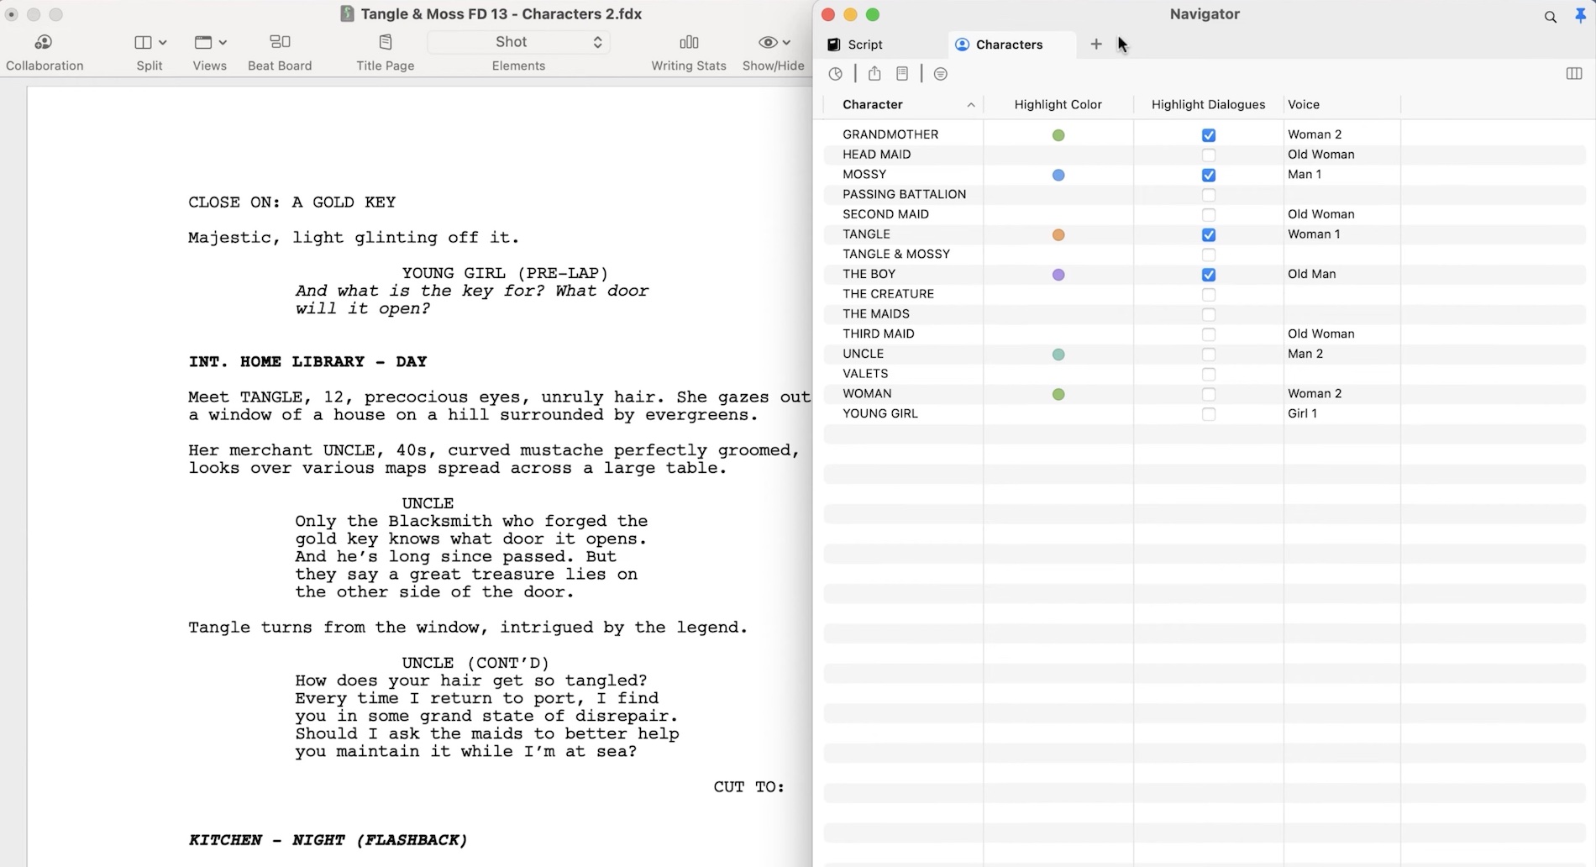Click MOSSY's blue highlight color dot
The width and height of the screenshot is (1596, 867).
tap(1058, 176)
